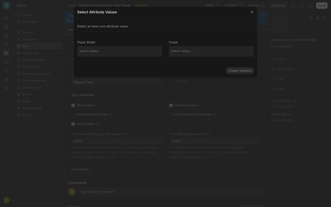
Task: Toggle the Has Variants checkbox
Action: 73,124
